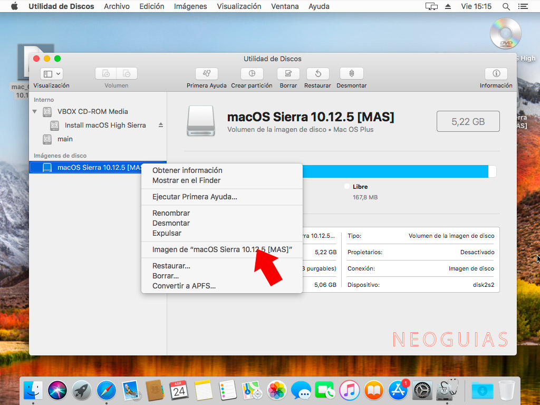Open the Ventana menu
This screenshot has height=405, width=540.
pyautogui.click(x=285, y=6)
